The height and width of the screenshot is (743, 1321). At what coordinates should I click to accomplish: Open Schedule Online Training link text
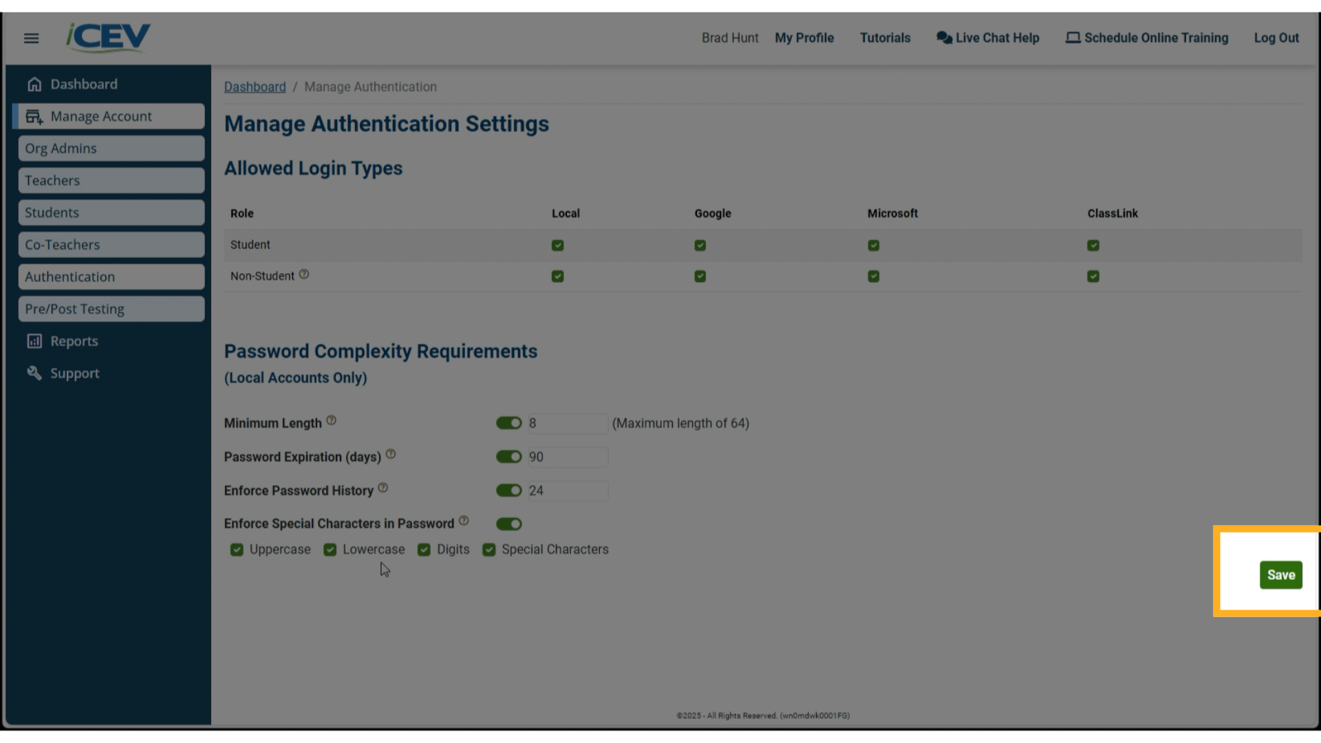point(1157,38)
